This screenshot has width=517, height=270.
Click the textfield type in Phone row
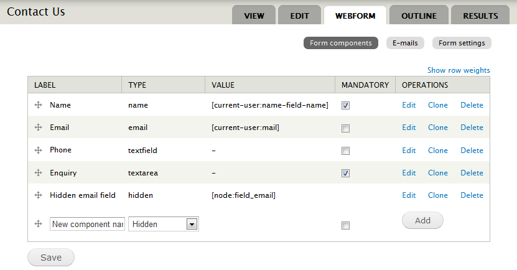(142, 151)
